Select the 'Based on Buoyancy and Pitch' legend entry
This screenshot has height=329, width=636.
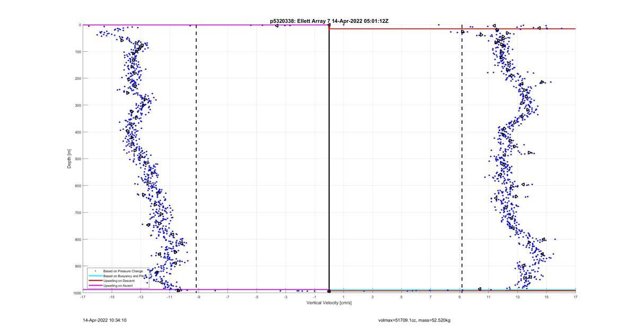pyautogui.click(x=125, y=276)
